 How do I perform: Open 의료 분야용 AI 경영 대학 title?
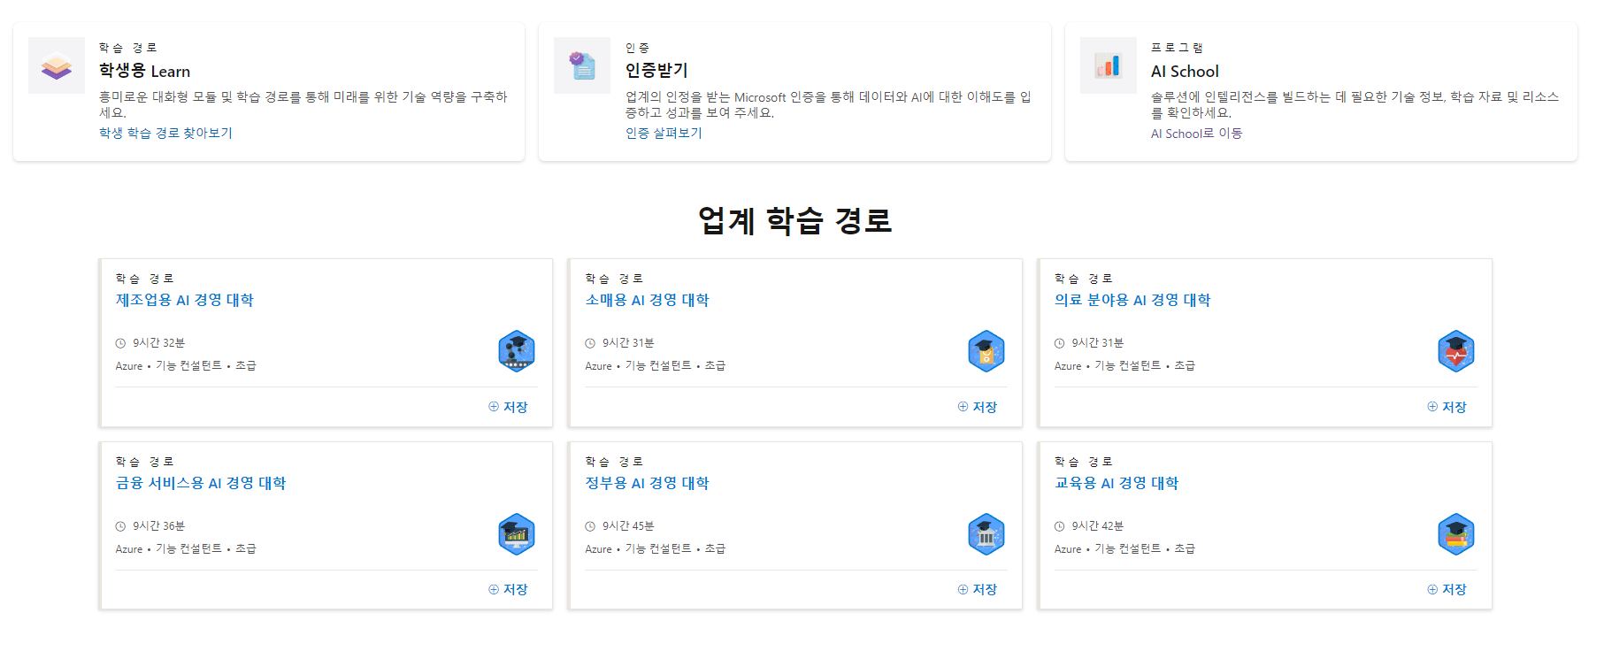point(1132,300)
